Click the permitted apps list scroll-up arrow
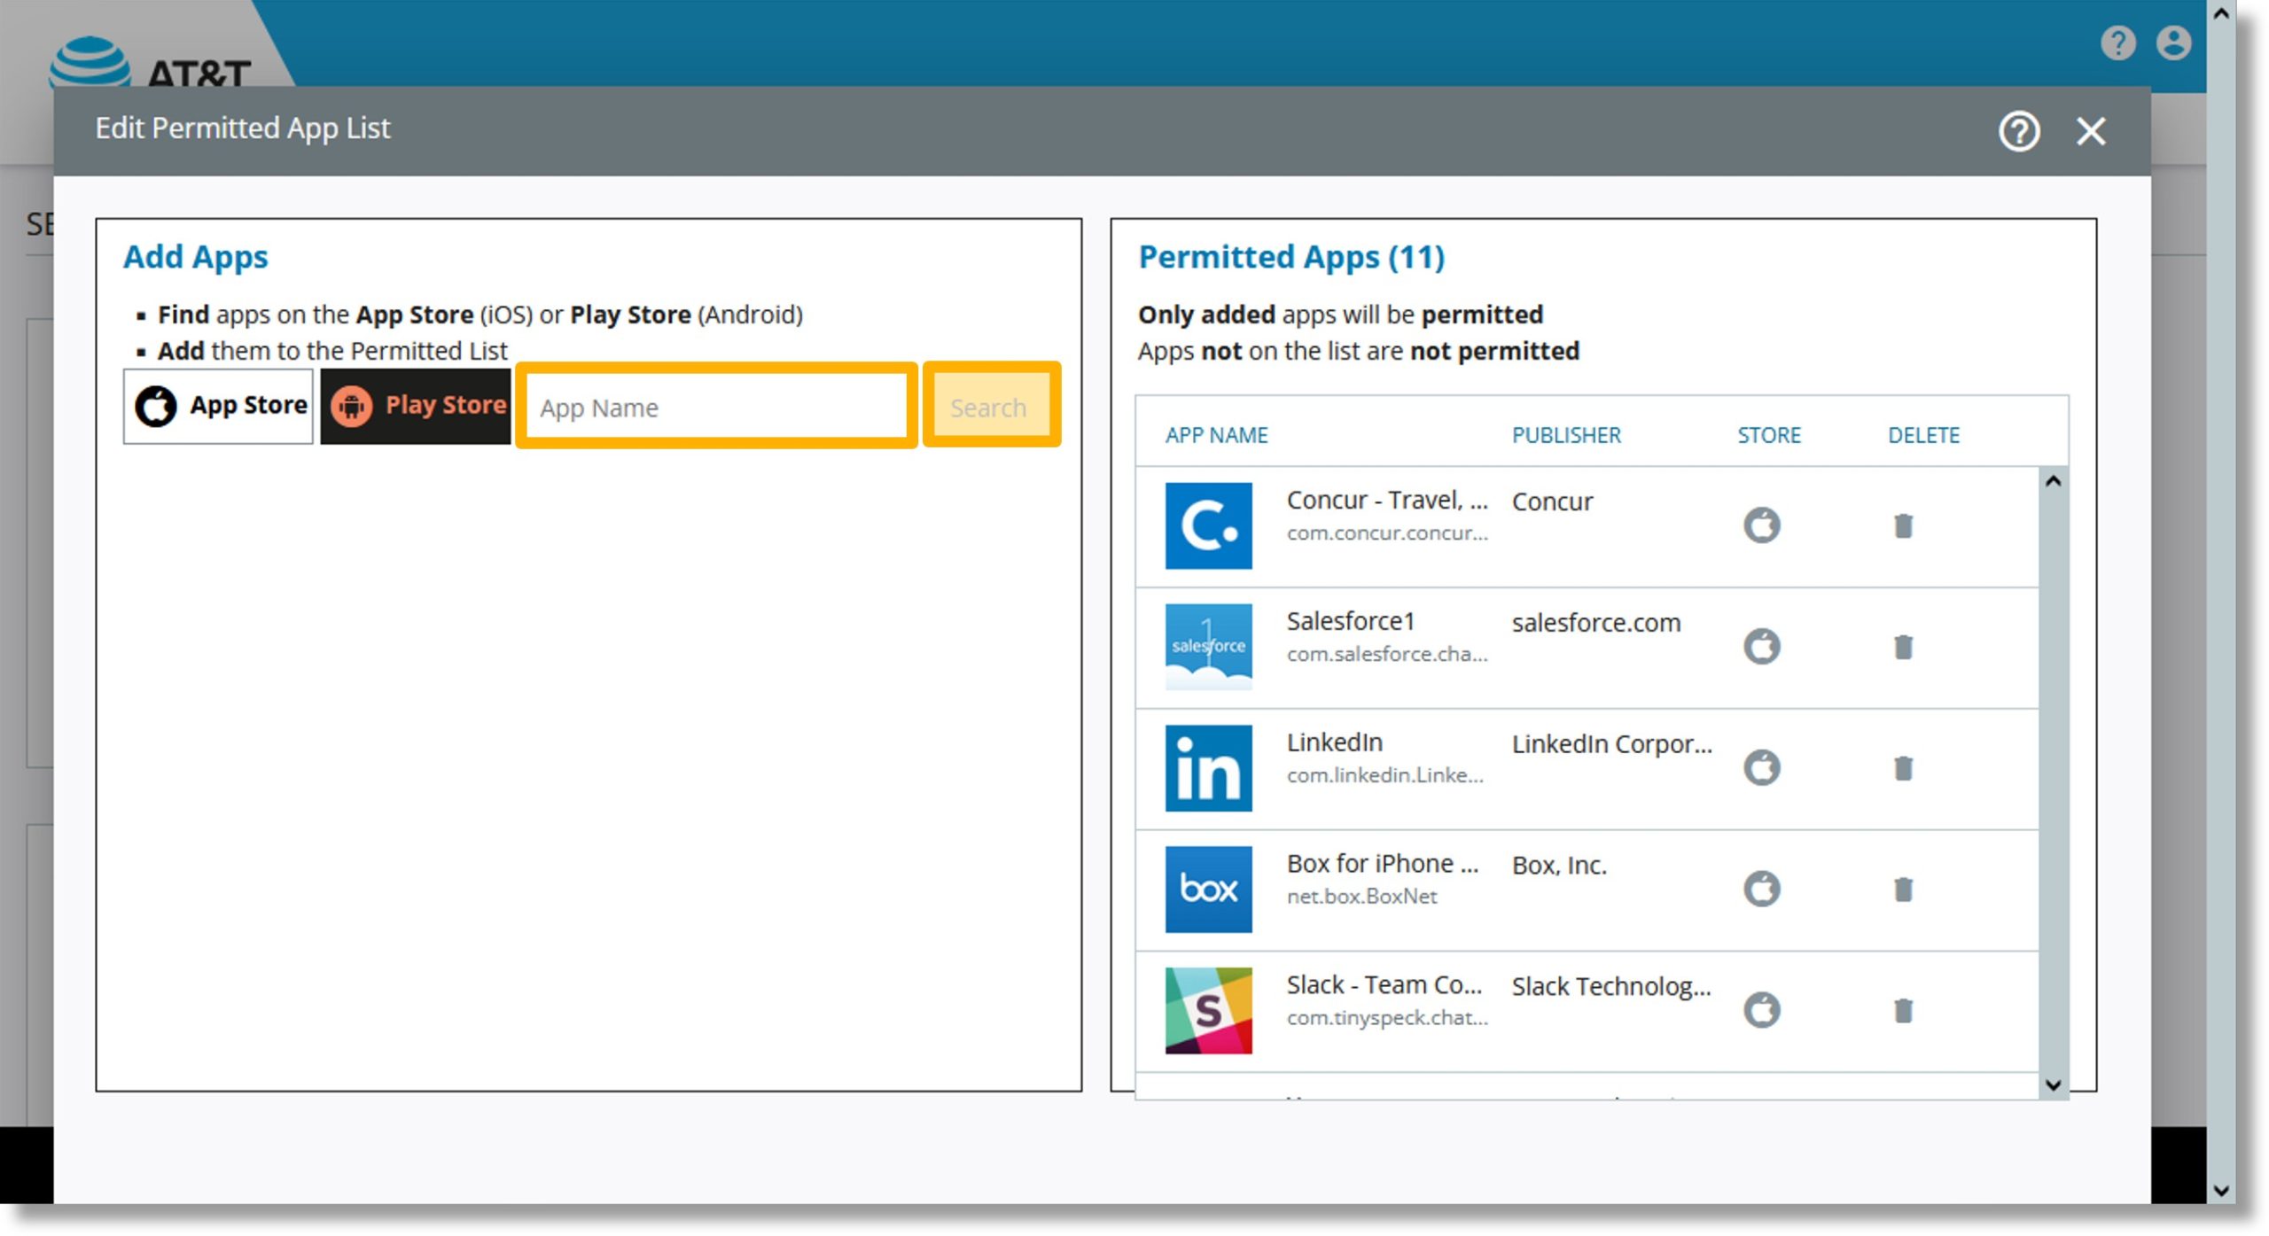 (x=2053, y=481)
